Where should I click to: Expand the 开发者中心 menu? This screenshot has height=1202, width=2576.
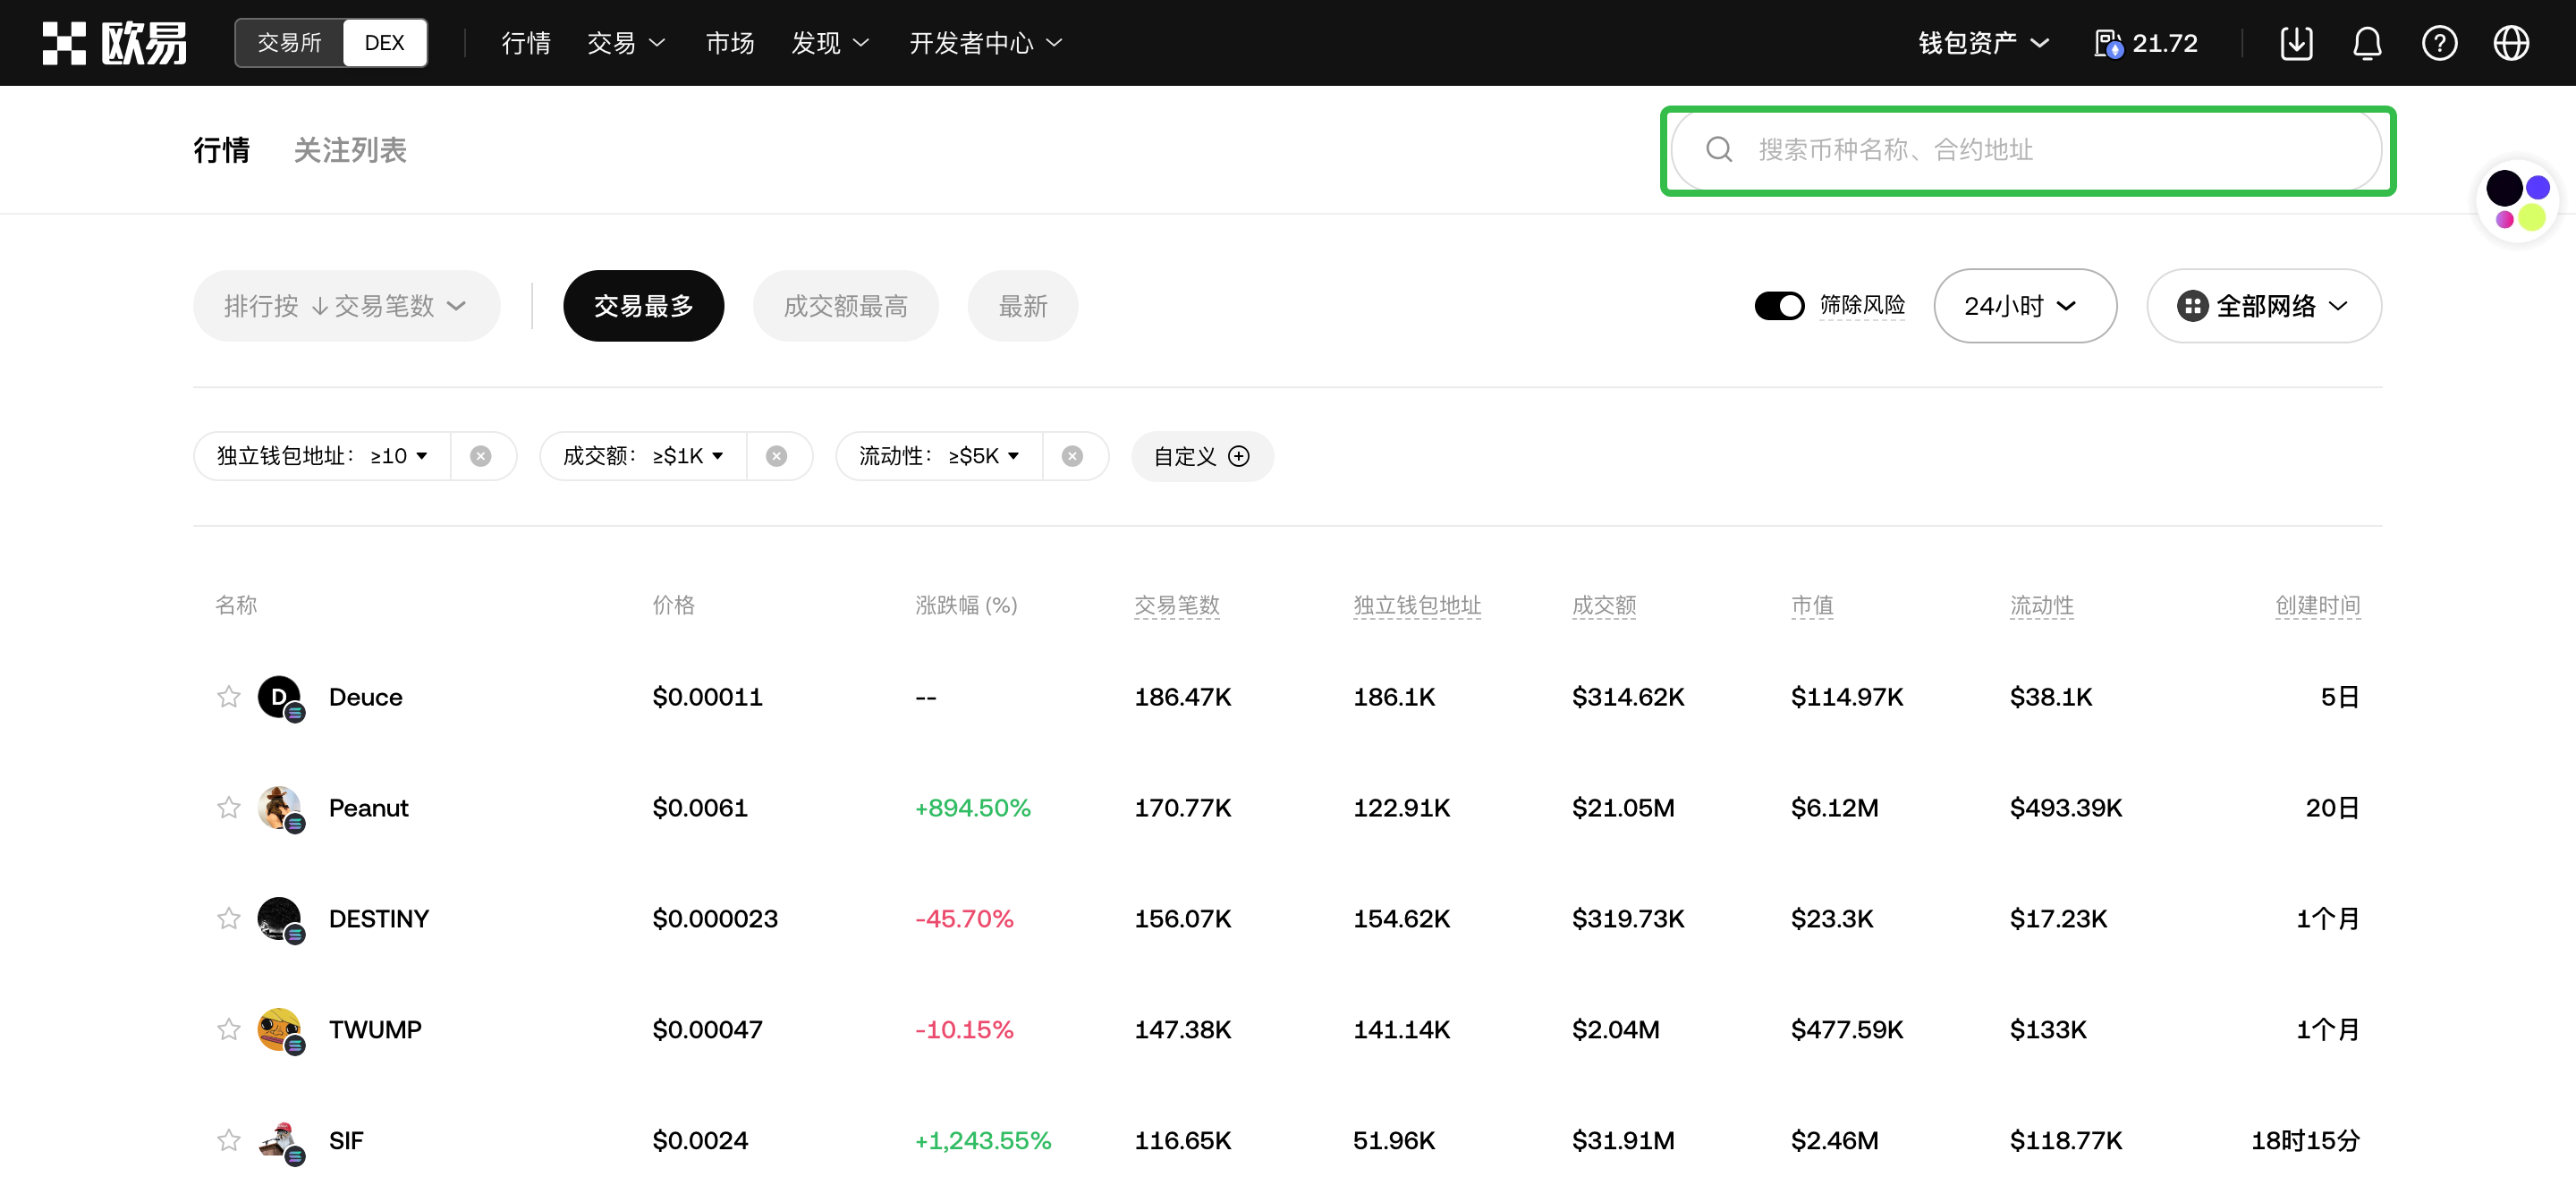[x=985, y=43]
